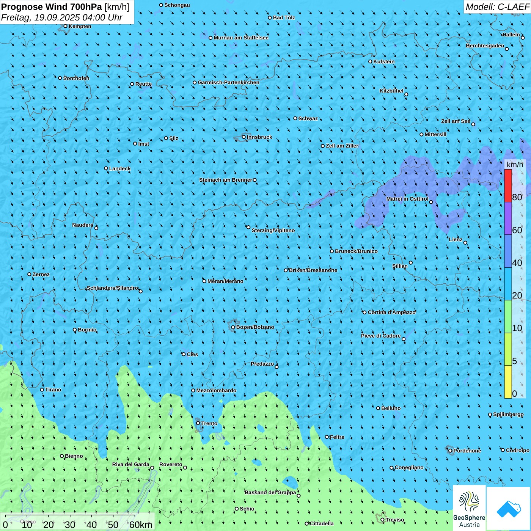Click the Nauders location dot
The image size is (531, 531).
coord(96,228)
